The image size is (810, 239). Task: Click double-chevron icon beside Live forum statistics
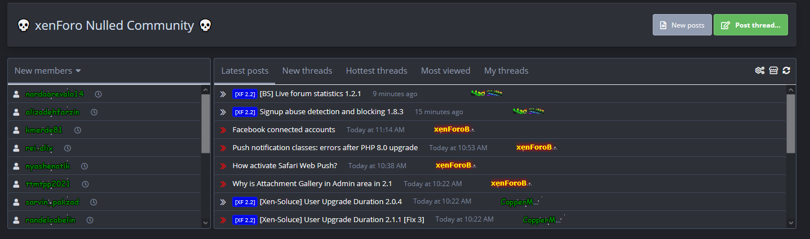click(x=223, y=94)
